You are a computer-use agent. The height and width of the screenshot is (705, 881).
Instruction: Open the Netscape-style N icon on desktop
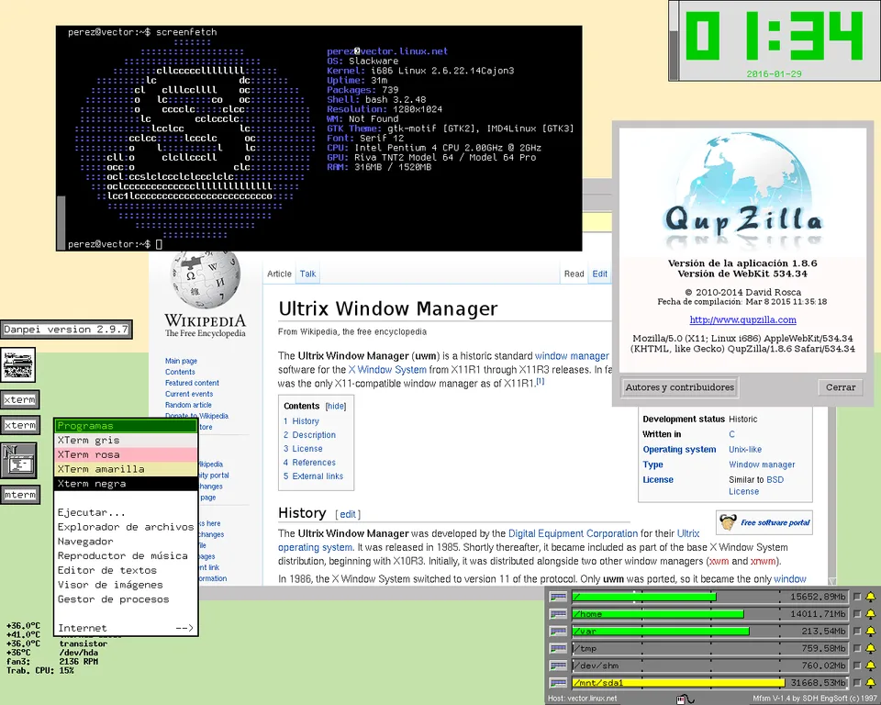[x=18, y=460]
